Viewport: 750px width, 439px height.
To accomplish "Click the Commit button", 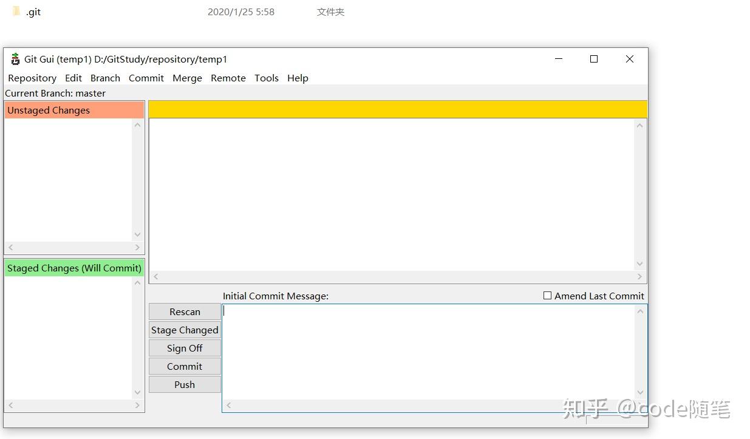I will [x=185, y=366].
